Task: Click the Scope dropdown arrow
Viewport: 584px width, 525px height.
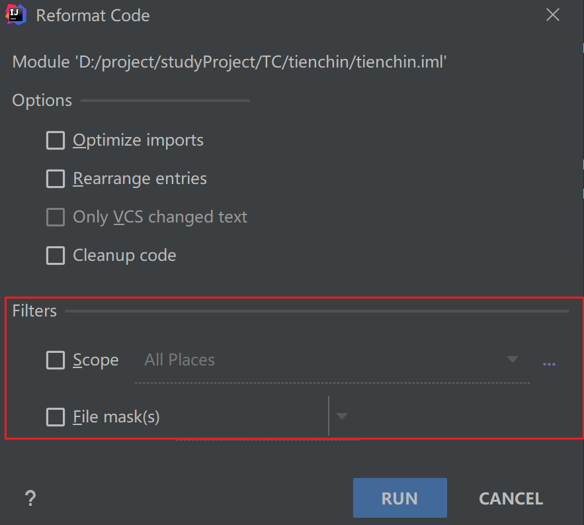Action: pos(512,359)
